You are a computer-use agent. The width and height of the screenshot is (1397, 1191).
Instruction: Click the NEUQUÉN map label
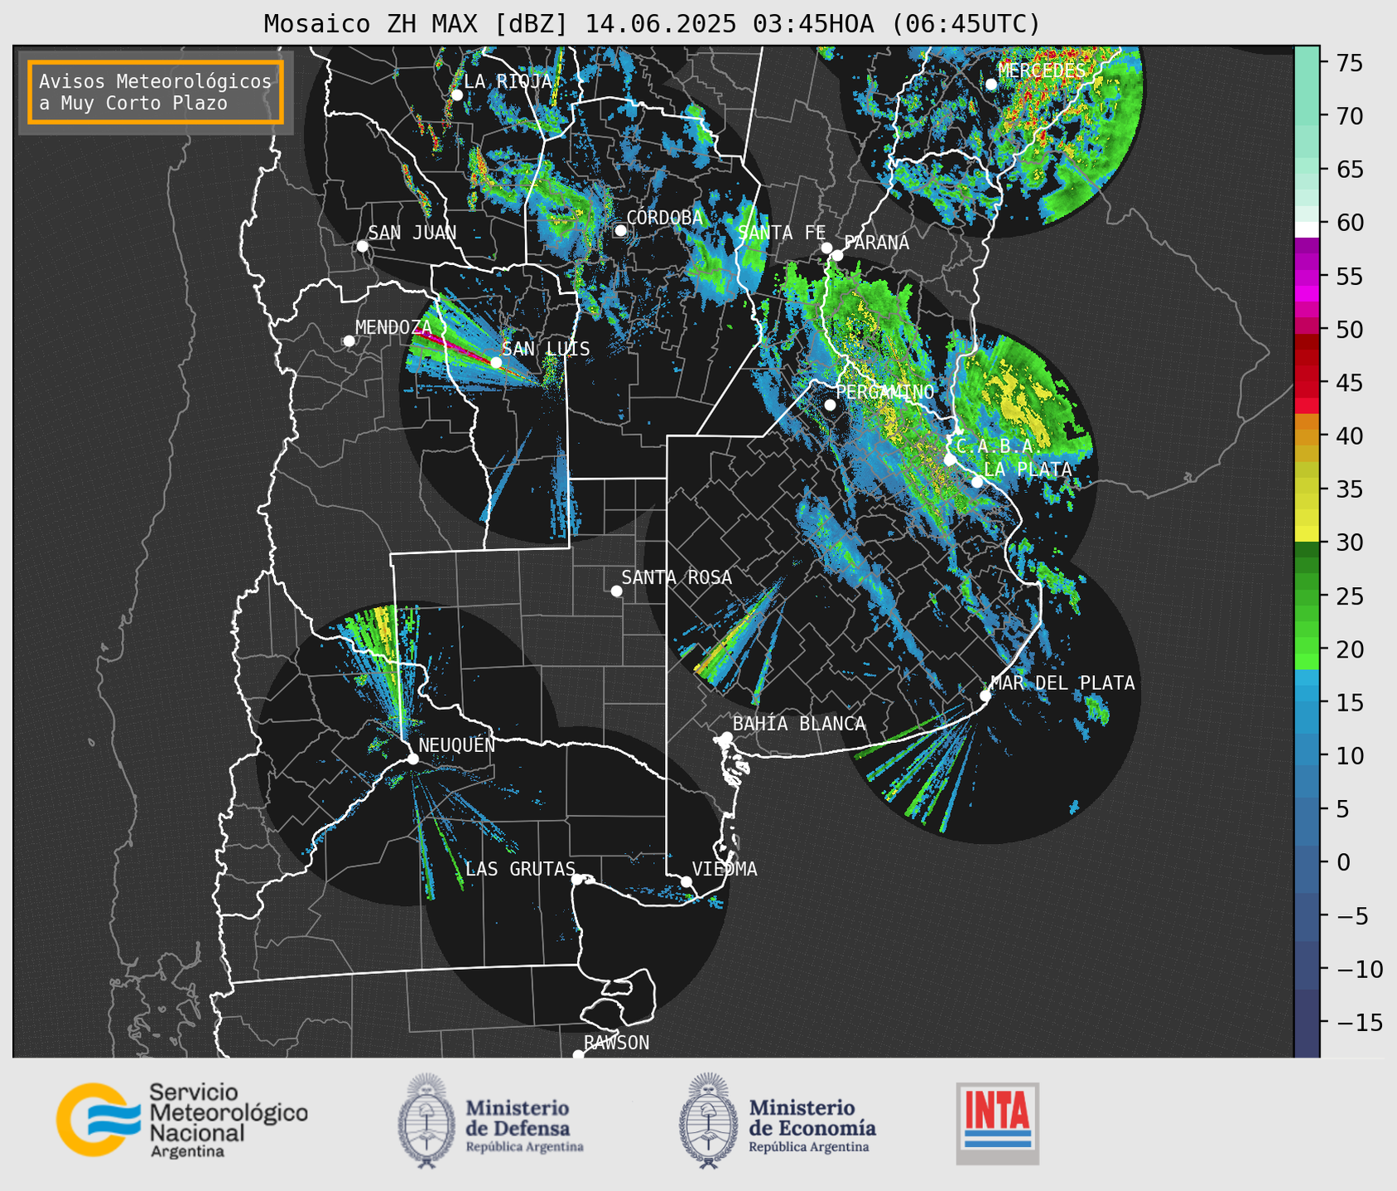click(457, 745)
